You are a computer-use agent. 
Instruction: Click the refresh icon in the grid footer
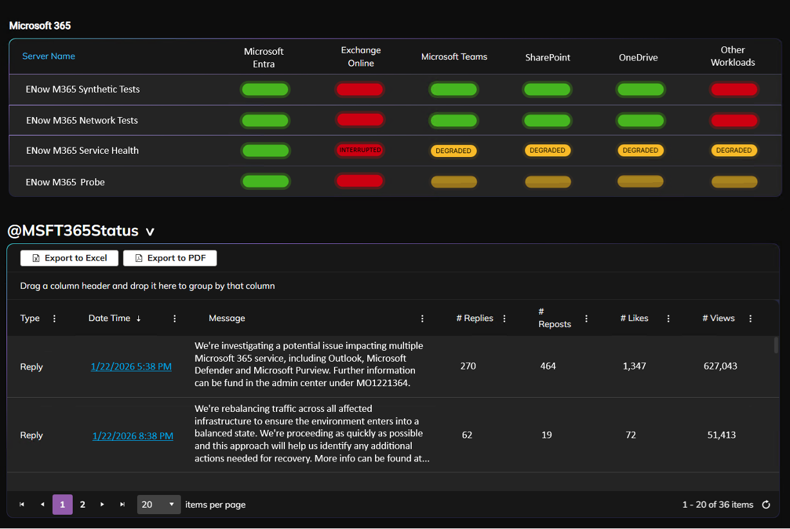click(766, 505)
